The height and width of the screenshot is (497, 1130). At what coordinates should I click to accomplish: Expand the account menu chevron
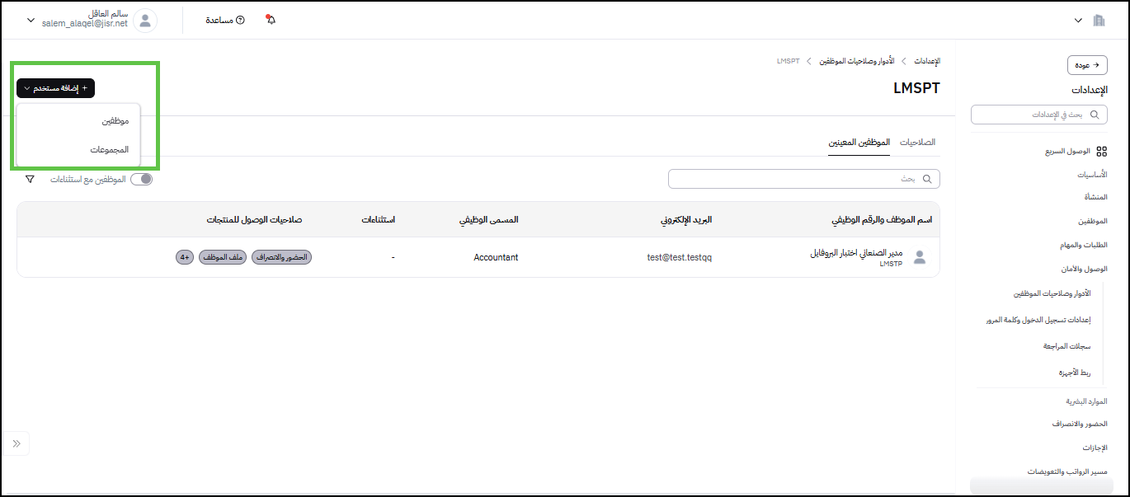coord(31,20)
